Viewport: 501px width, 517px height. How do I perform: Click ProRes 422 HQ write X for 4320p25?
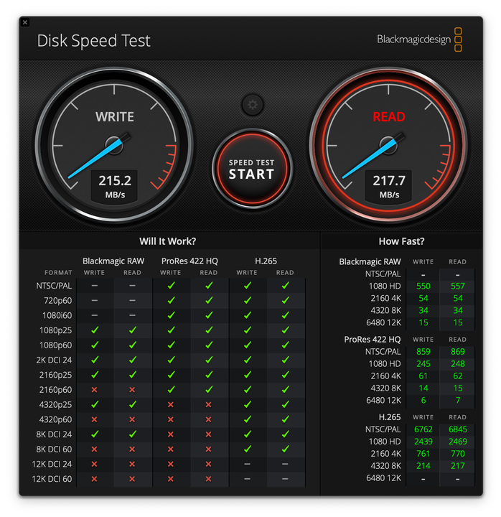pyautogui.click(x=171, y=405)
